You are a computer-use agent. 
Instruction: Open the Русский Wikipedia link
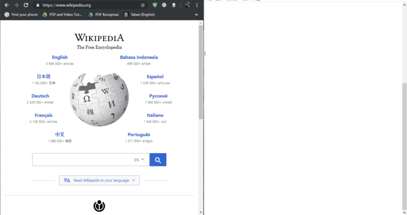coord(158,96)
